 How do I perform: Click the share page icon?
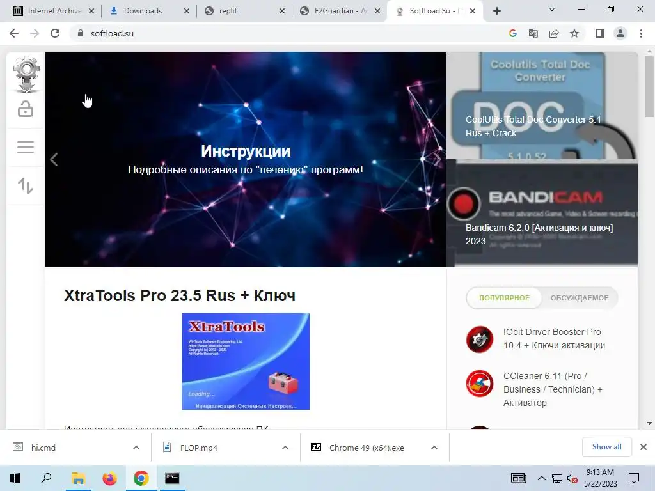click(x=554, y=33)
